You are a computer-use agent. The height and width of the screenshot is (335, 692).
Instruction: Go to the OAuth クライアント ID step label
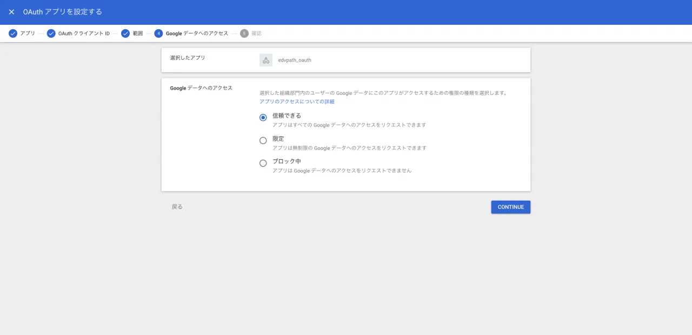(x=84, y=33)
